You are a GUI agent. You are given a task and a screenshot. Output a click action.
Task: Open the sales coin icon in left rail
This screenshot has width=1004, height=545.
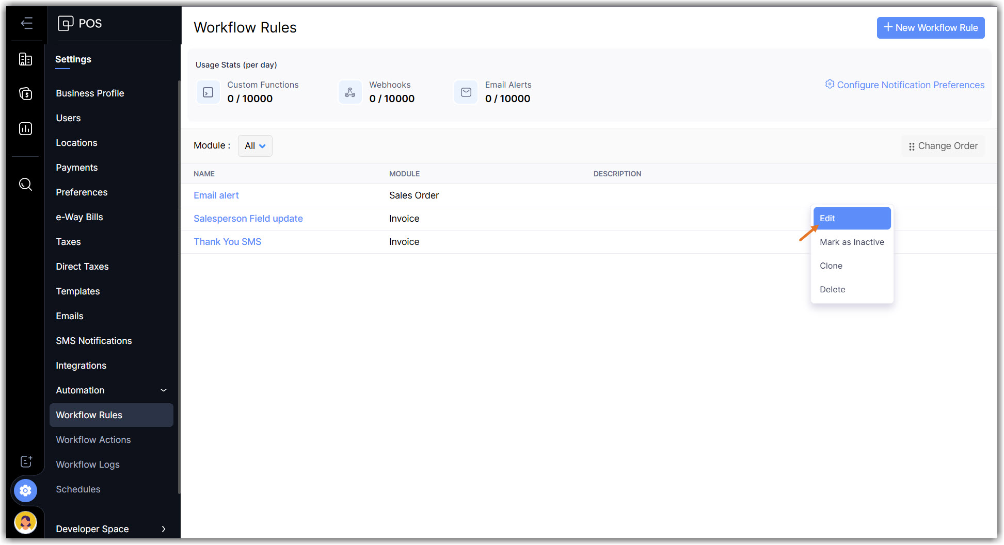pyautogui.click(x=25, y=94)
